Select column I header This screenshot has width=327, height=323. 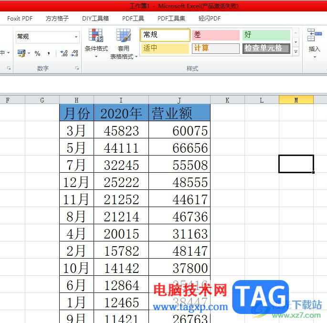tap(121, 100)
